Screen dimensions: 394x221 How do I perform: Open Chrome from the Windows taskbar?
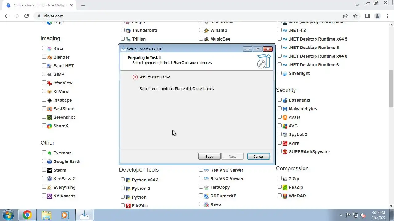pos(27,215)
